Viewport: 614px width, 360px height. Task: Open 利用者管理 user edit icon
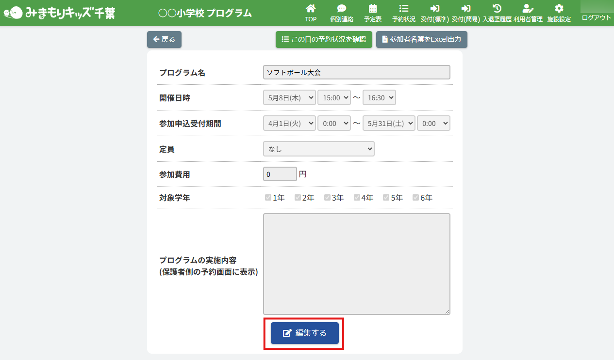(528, 9)
